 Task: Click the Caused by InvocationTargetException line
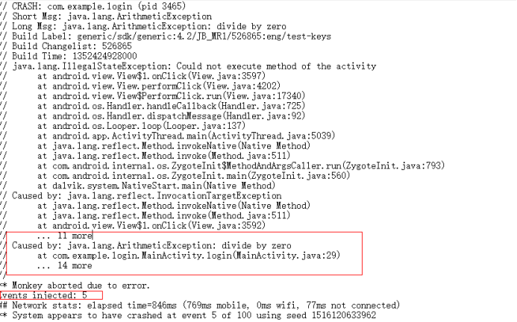tap(147, 196)
